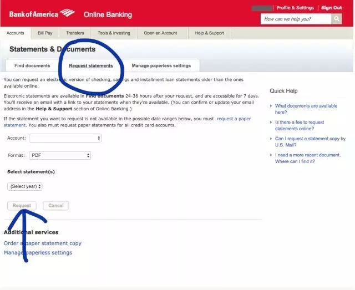Screen dimensions: 355x290
Task: Select the Manage paperless settings tab
Action: click(x=161, y=66)
